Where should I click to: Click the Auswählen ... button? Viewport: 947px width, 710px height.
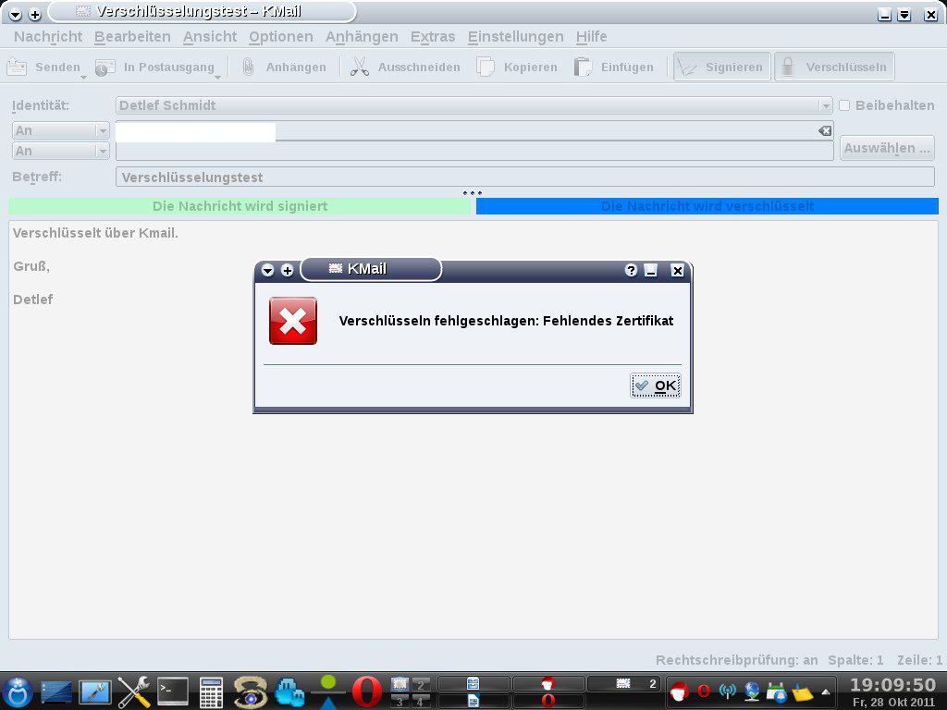click(x=887, y=148)
